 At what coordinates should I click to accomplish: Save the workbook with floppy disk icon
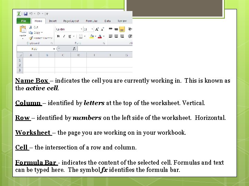click(26, 14)
